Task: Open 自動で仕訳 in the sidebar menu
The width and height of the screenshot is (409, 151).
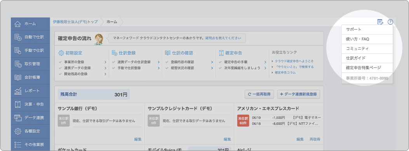Action: click(x=30, y=37)
